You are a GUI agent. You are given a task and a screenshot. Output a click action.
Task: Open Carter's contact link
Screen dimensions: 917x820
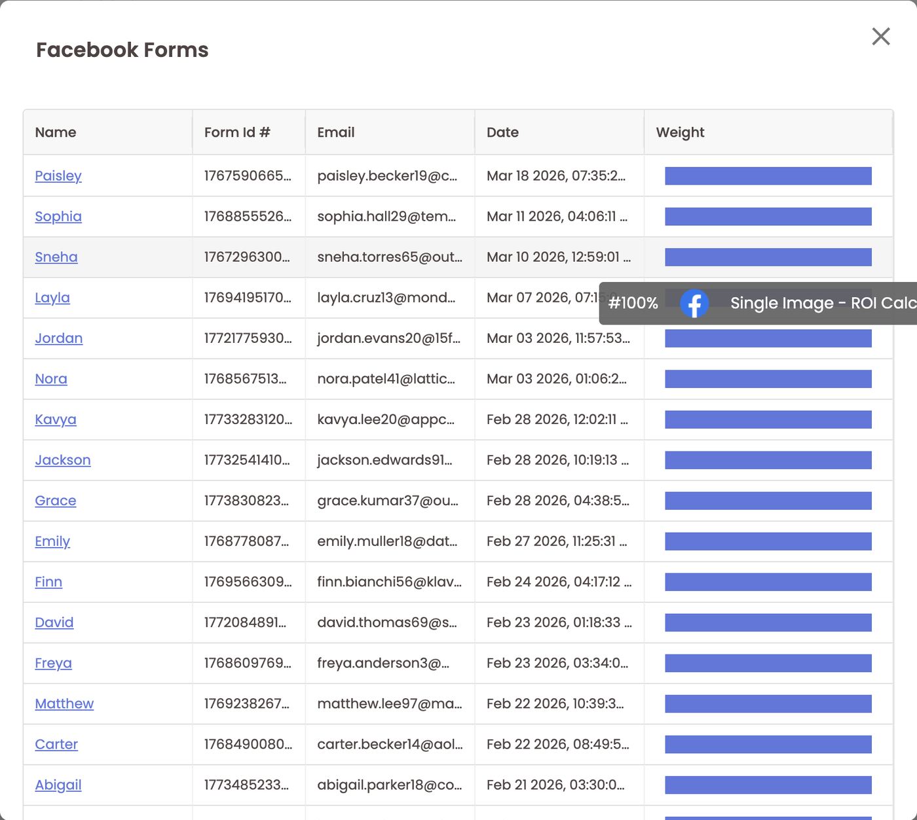pyautogui.click(x=56, y=744)
